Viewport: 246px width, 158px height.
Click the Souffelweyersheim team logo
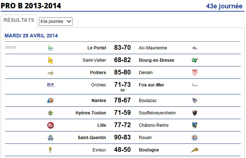195,113
